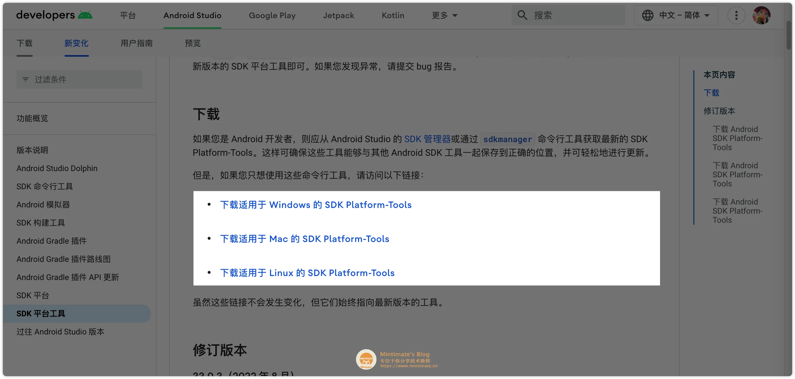
Task: Open SDK 构建工具 sidebar entry
Action: [40, 223]
